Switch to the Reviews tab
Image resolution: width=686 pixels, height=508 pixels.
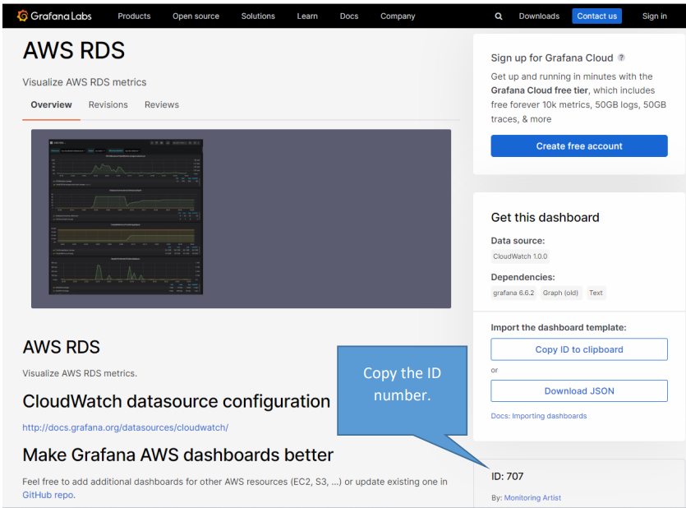162,104
